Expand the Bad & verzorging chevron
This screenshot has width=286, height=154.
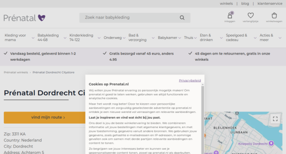pyautogui.click(x=153, y=38)
